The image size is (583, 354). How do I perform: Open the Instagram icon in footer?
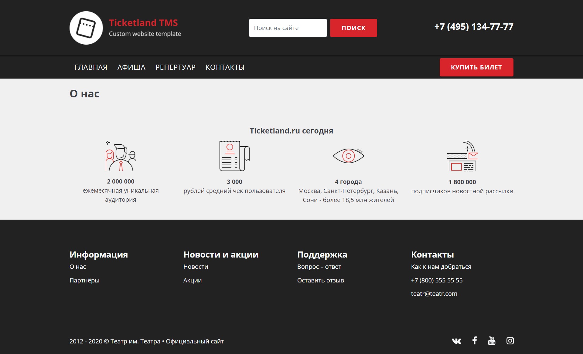(510, 341)
